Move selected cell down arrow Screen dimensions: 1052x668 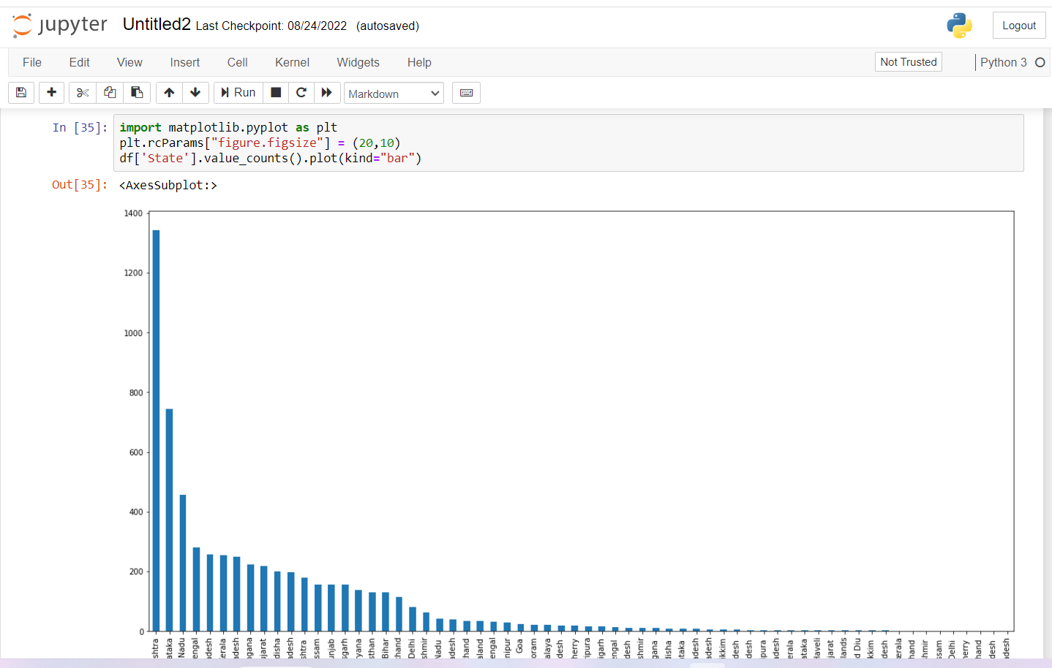coord(195,93)
